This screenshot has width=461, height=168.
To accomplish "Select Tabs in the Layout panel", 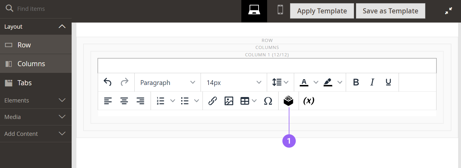I will point(35,83).
